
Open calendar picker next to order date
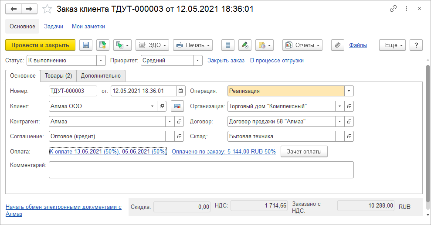click(x=181, y=91)
